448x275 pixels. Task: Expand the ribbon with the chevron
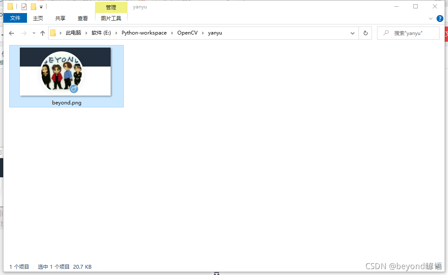point(431,19)
